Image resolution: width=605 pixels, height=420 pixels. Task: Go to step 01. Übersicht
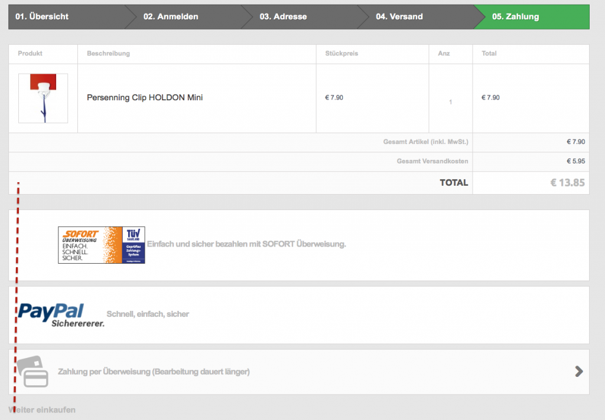(42, 17)
